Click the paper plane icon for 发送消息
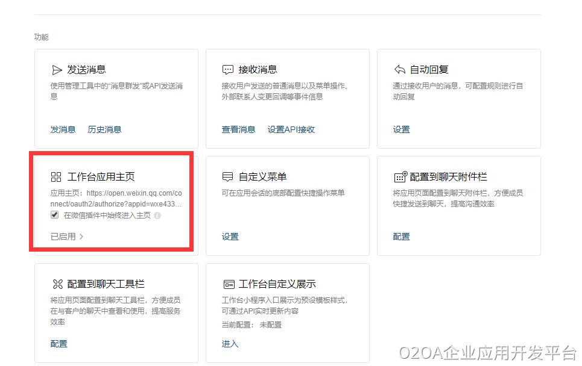Viewport: 582px width, 366px height. coord(57,69)
